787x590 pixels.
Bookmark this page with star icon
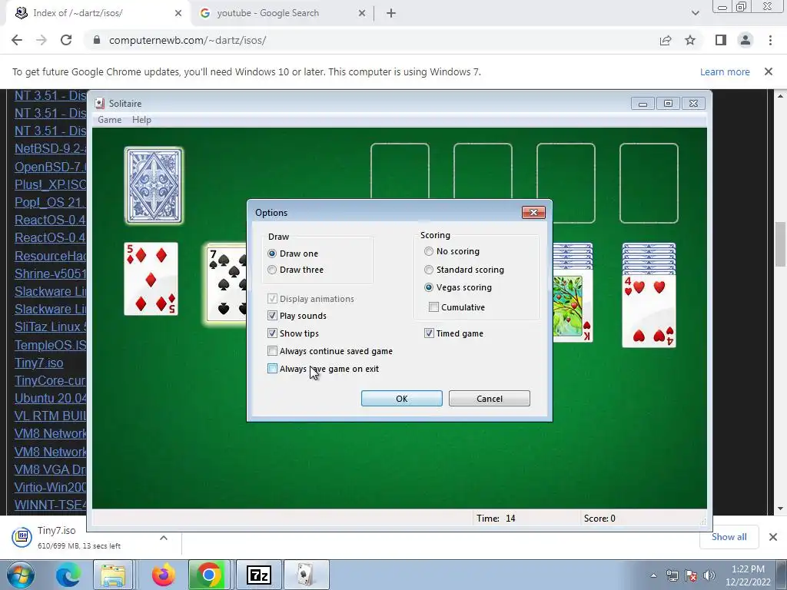(690, 40)
